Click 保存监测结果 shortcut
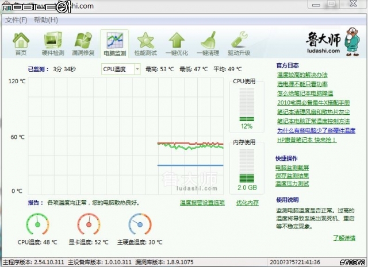The height and width of the screenshot is (267, 368). pyautogui.click(x=292, y=176)
